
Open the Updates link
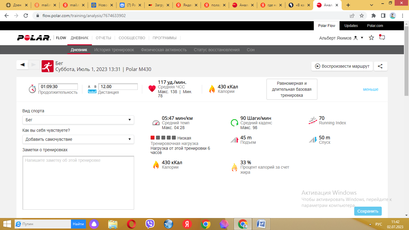tap(351, 26)
